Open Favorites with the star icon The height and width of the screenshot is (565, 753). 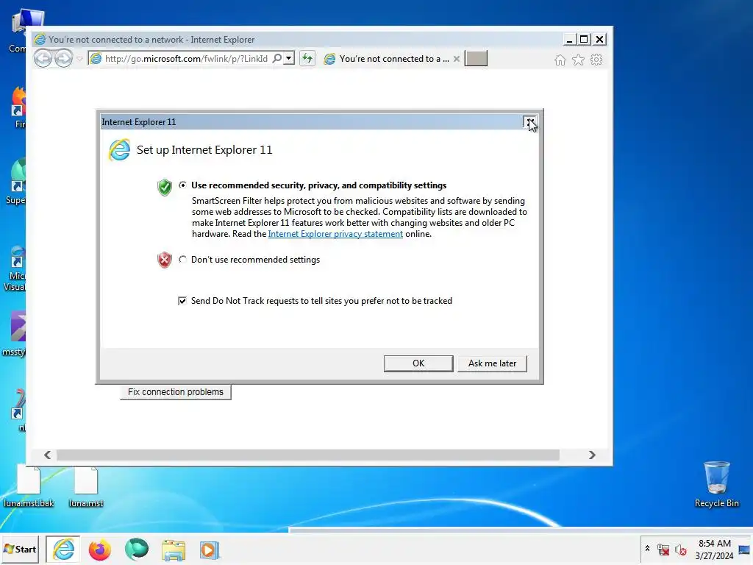point(578,60)
